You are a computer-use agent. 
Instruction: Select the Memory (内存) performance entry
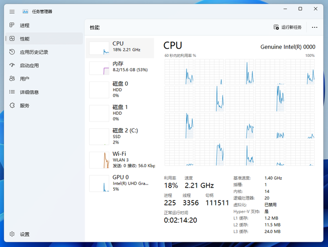click(120, 68)
